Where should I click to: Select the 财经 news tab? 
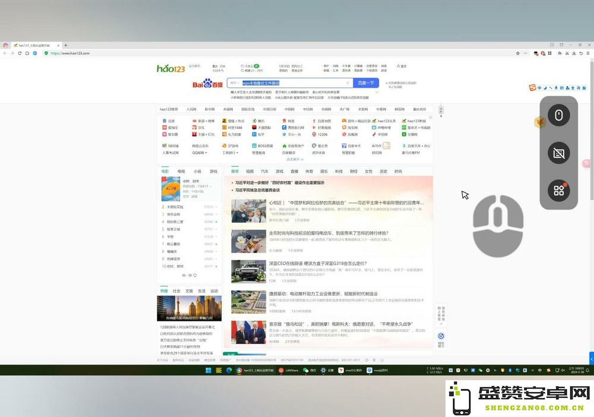click(x=354, y=172)
